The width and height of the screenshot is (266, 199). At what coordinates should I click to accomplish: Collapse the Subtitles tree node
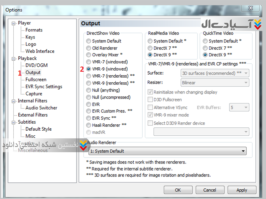(x=14, y=122)
